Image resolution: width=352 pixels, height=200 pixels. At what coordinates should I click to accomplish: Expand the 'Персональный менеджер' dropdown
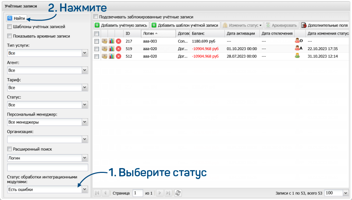[x=85, y=122]
